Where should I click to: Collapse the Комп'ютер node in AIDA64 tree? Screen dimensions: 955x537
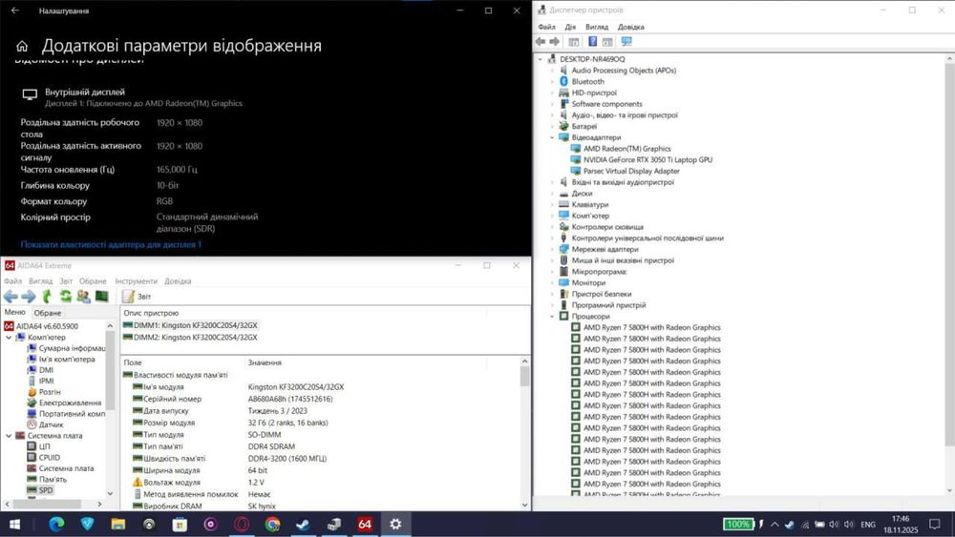(x=9, y=337)
